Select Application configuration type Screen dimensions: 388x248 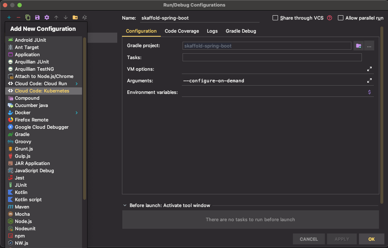[44, 54]
